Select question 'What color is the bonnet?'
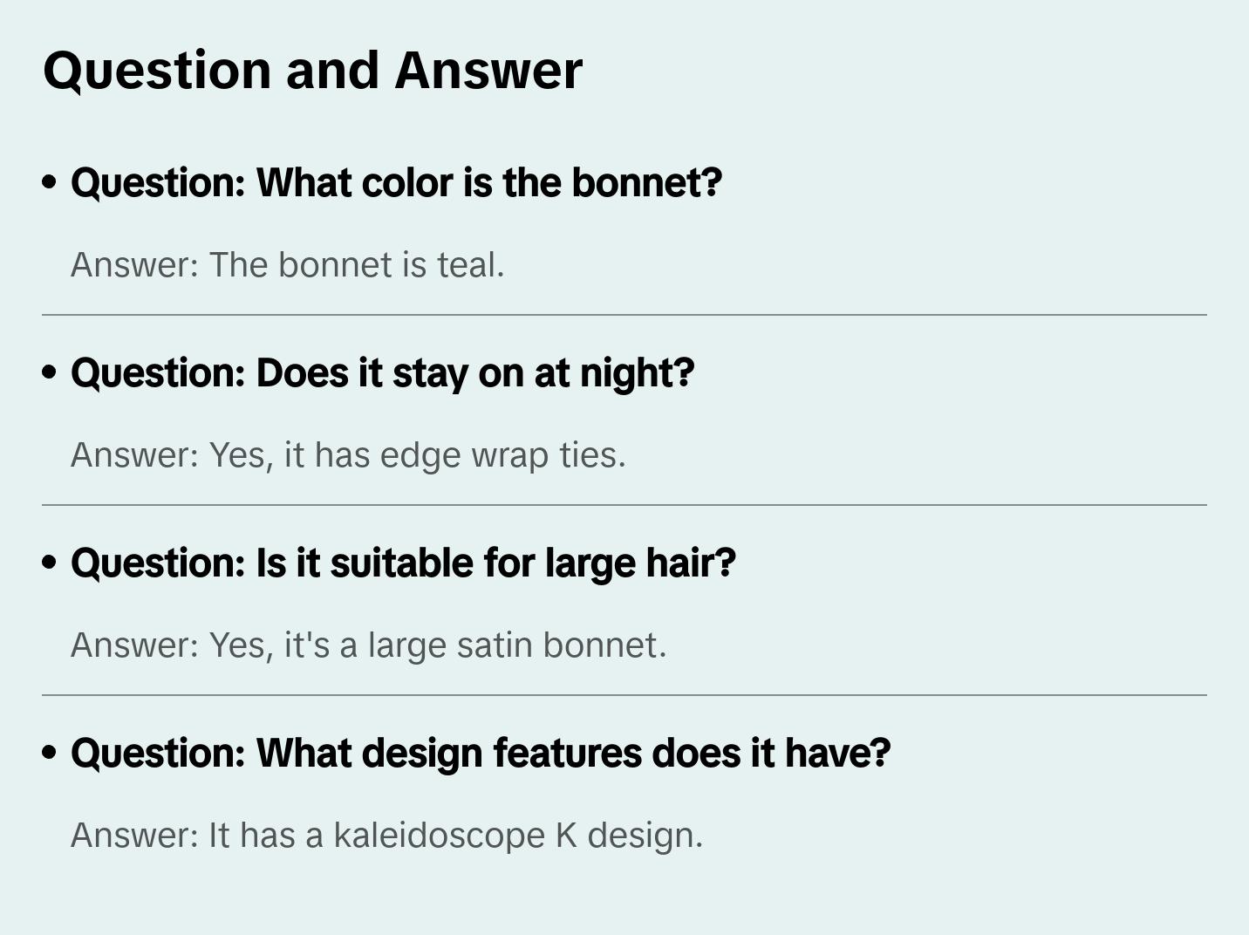Image resolution: width=1249 pixels, height=935 pixels. click(396, 183)
